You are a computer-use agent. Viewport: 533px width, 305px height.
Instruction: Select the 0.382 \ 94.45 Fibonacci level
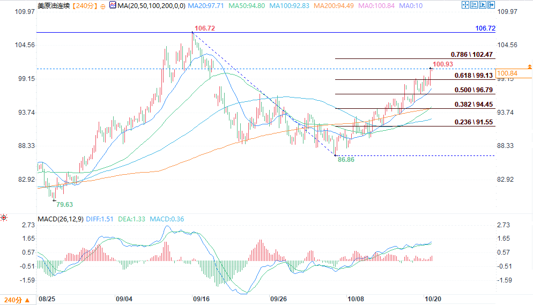pyautogui.click(x=474, y=105)
